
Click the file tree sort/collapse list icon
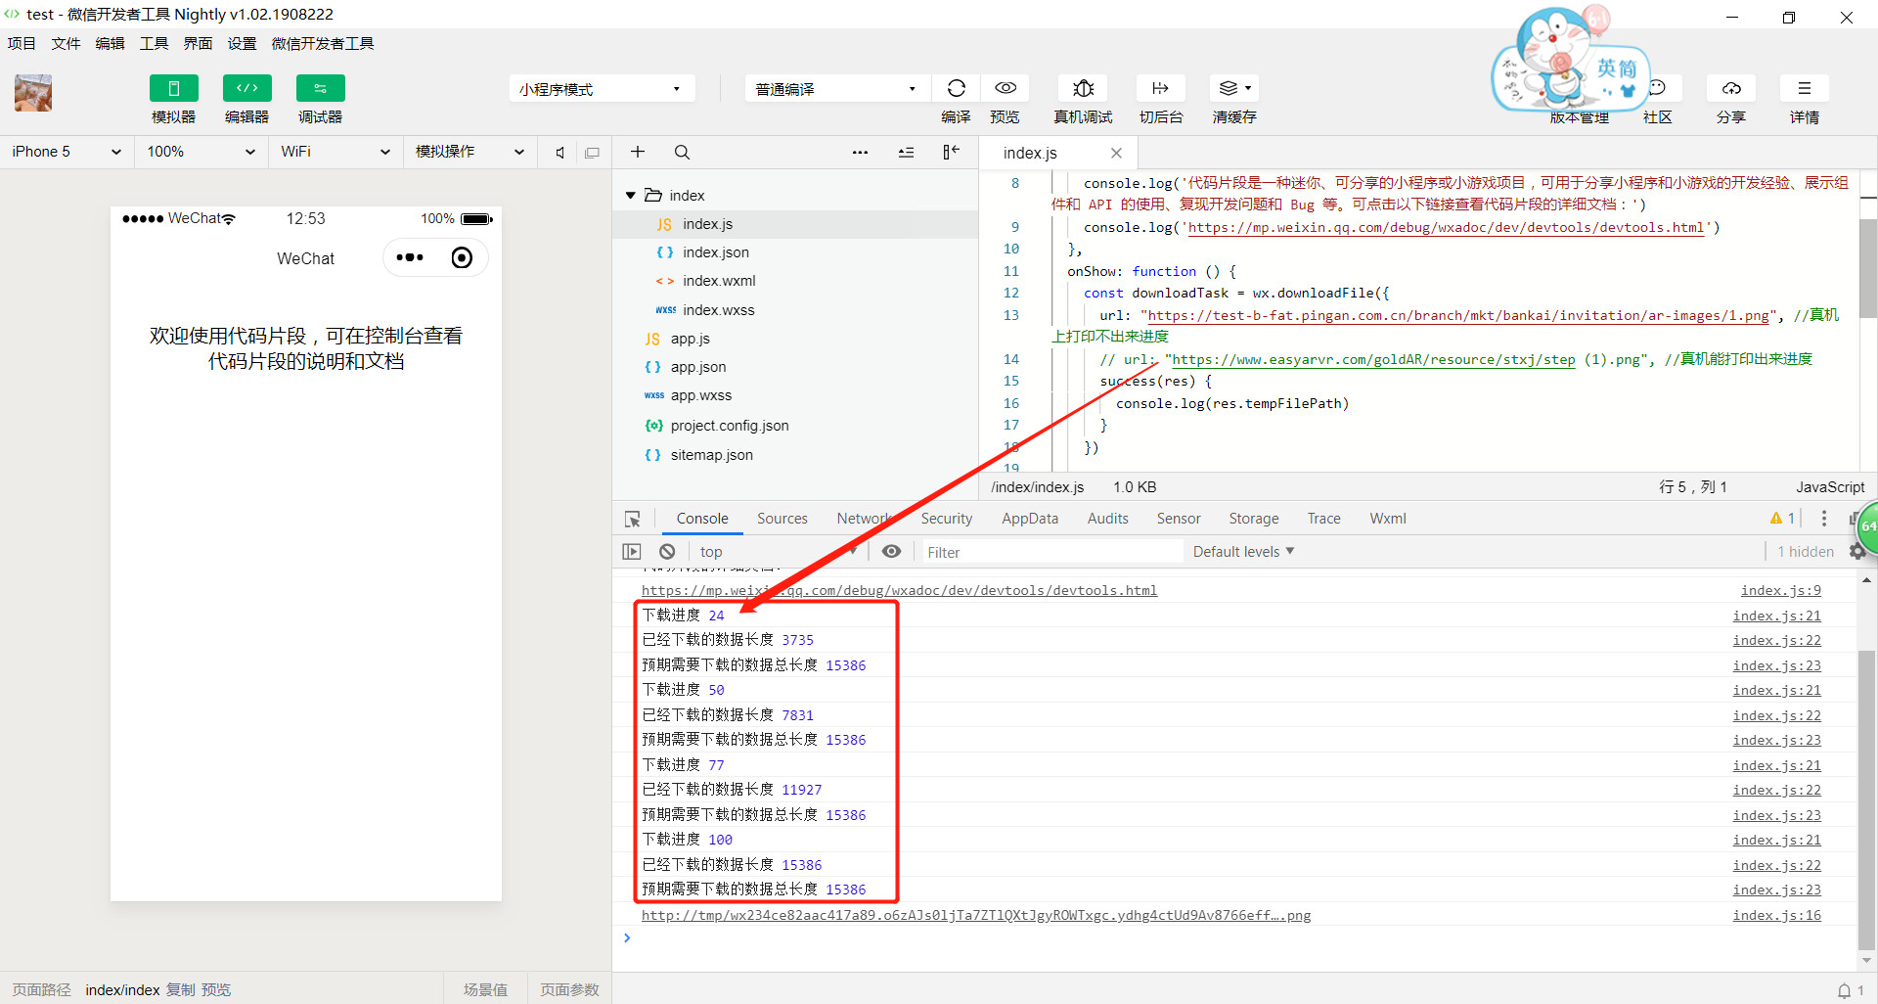pyautogui.click(x=906, y=152)
